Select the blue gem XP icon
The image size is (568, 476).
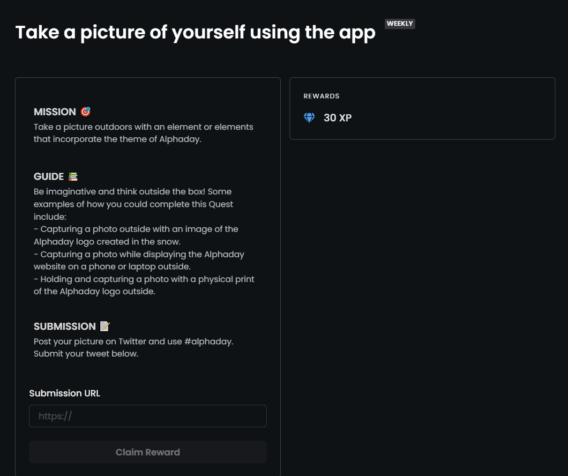(309, 118)
